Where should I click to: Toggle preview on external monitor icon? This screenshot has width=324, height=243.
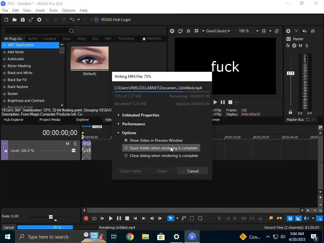coord(180,31)
